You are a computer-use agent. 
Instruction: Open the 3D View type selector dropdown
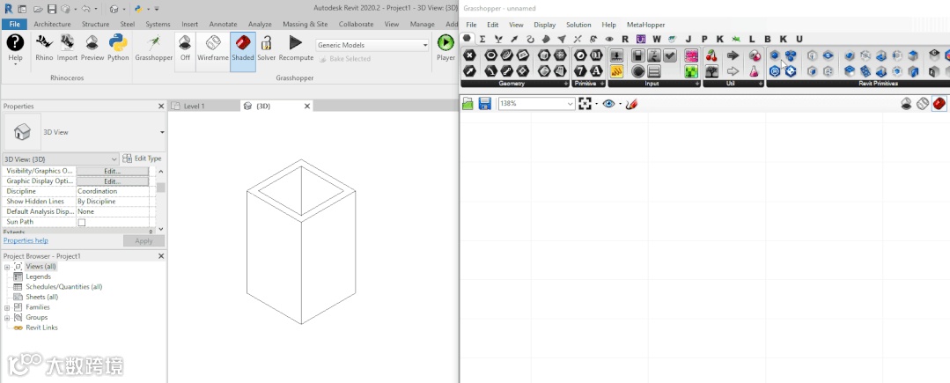[162, 132]
